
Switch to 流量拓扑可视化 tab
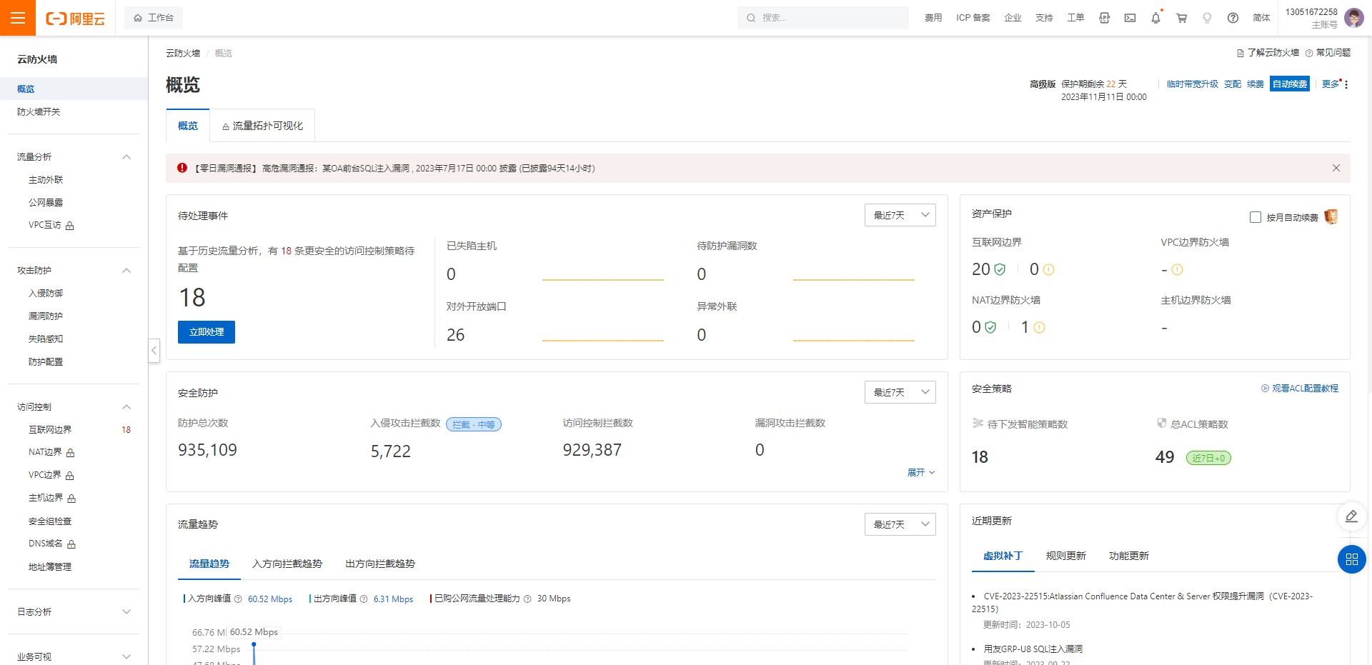click(x=262, y=126)
